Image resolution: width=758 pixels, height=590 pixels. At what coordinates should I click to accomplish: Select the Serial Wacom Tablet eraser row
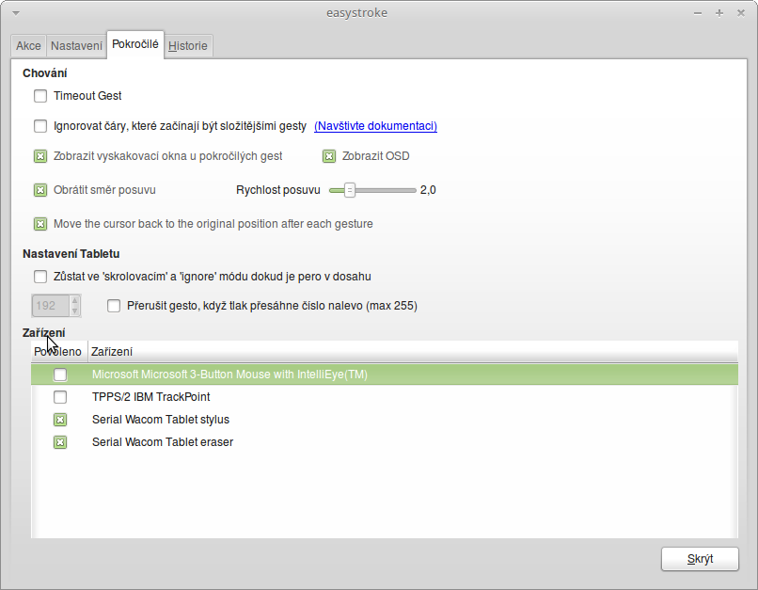pos(385,442)
